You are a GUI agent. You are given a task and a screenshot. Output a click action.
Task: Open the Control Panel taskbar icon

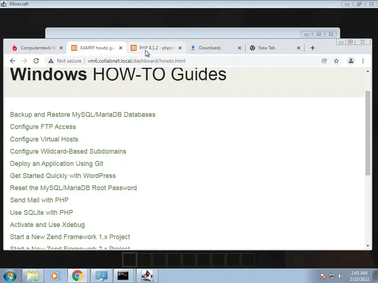click(x=101, y=276)
